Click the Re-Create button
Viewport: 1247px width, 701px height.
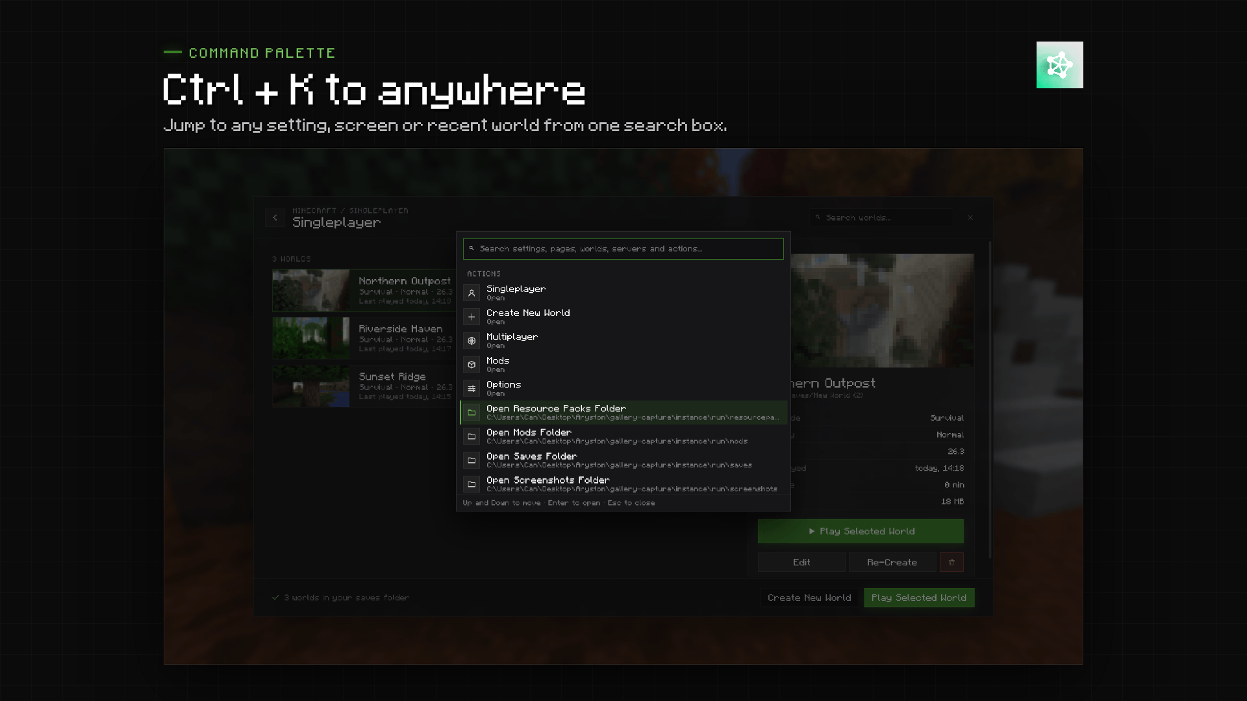click(x=892, y=562)
